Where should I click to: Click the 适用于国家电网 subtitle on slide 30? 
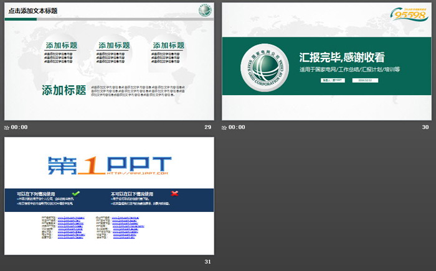click(x=350, y=70)
